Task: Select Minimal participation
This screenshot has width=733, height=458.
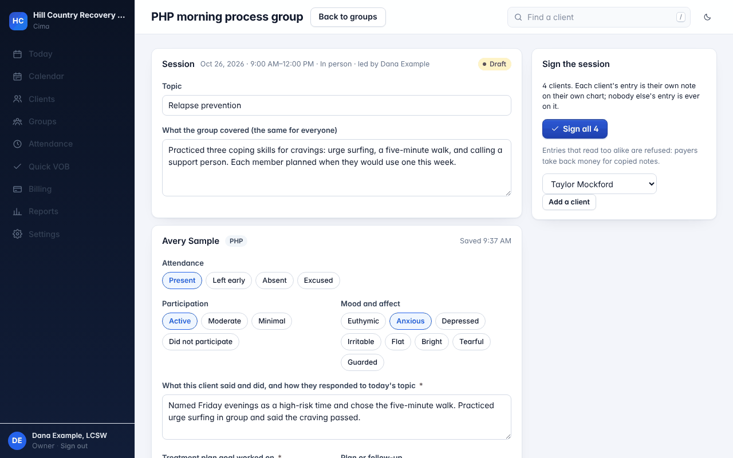Action: [x=271, y=321]
